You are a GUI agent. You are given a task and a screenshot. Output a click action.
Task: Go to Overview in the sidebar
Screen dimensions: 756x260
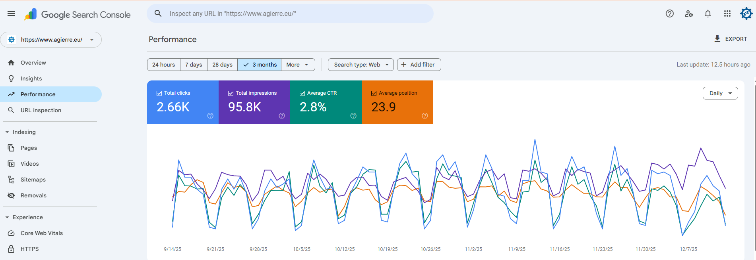[x=51, y=63]
